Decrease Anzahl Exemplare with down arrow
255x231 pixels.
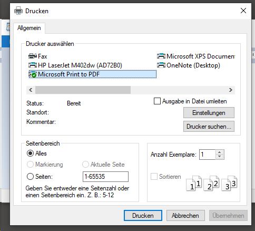point(219,157)
